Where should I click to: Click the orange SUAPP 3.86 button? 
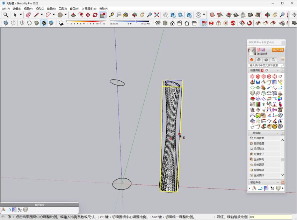click(278, 50)
